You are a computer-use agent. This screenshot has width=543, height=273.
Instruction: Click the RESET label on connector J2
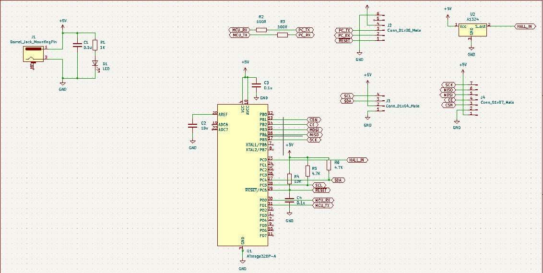coord(344,40)
